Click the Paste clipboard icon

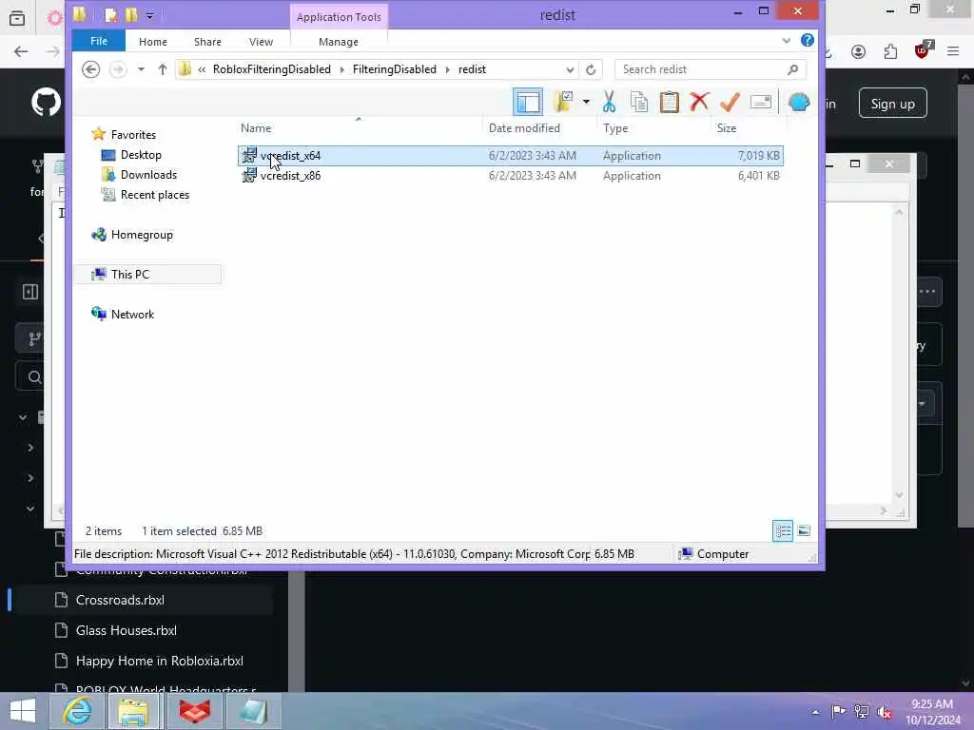click(669, 102)
